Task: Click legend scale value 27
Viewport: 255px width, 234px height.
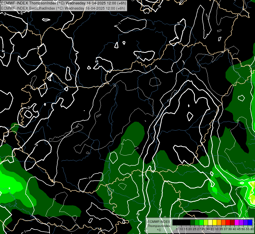Action: 199,229
